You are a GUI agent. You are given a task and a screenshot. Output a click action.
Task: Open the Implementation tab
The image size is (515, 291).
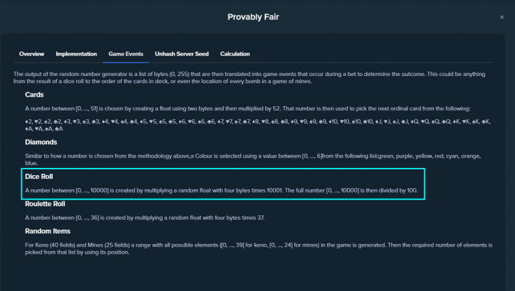pyautogui.click(x=76, y=54)
